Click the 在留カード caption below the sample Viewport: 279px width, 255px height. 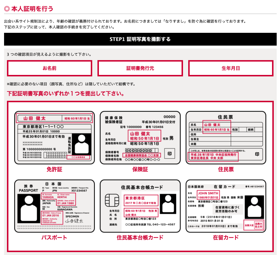(226, 238)
